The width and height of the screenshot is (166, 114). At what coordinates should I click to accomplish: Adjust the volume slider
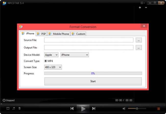137,108
